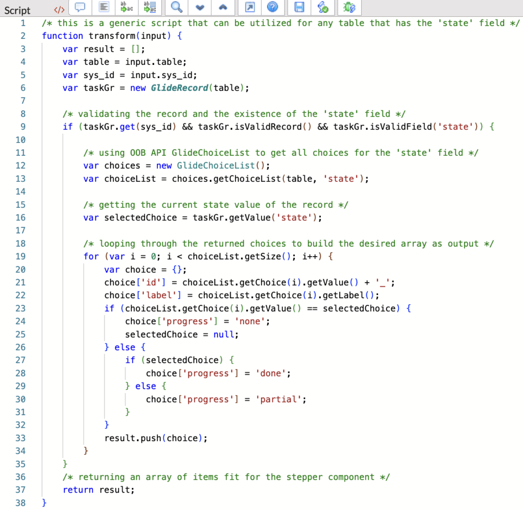523x510 pixels.
Task: Save the script with floppy disk icon
Action: coord(299,7)
